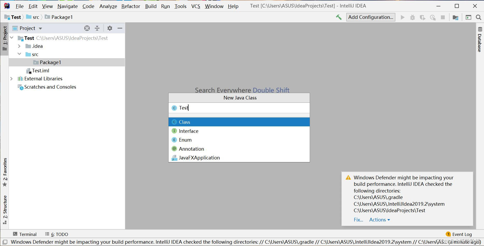Click the Run Anything icon
The width and height of the screenshot is (484, 246).
click(468, 17)
